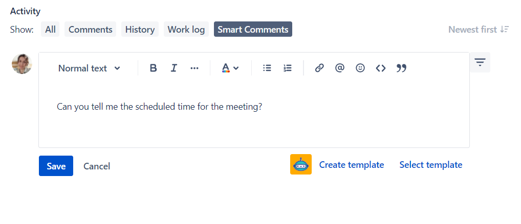Open the comment filter options
The image size is (521, 224).
(480, 62)
